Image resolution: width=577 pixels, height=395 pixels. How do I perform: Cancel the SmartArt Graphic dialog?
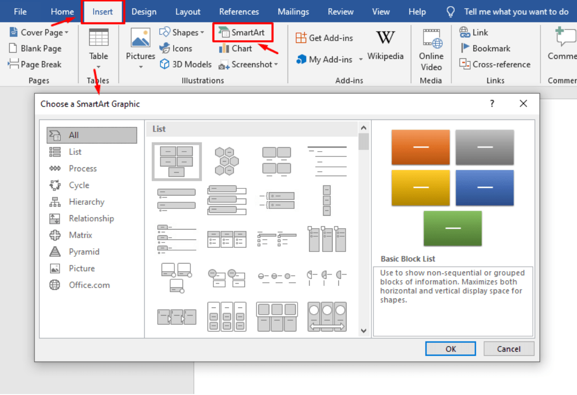pos(508,349)
